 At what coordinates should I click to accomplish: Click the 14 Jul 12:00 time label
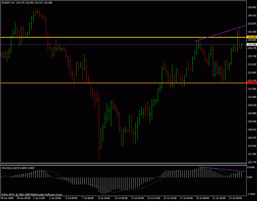(154, 198)
